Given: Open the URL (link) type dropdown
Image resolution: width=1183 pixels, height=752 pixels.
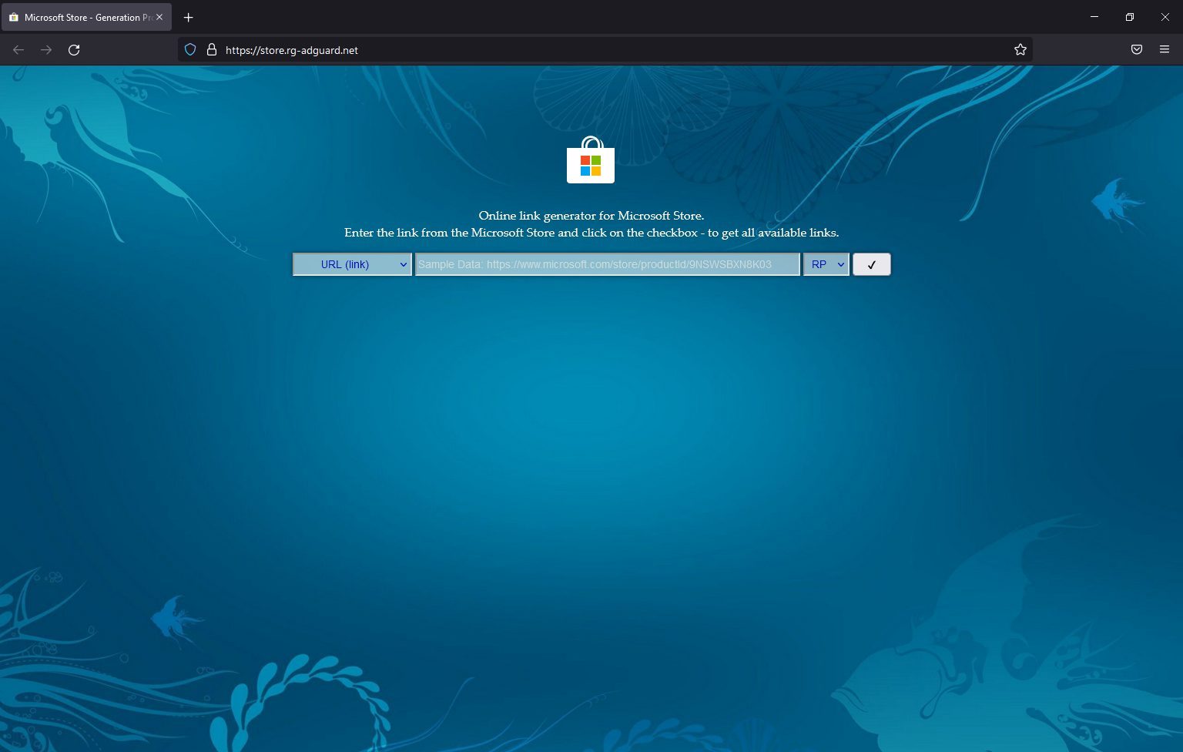Looking at the screenshot, I should (352, 264).
